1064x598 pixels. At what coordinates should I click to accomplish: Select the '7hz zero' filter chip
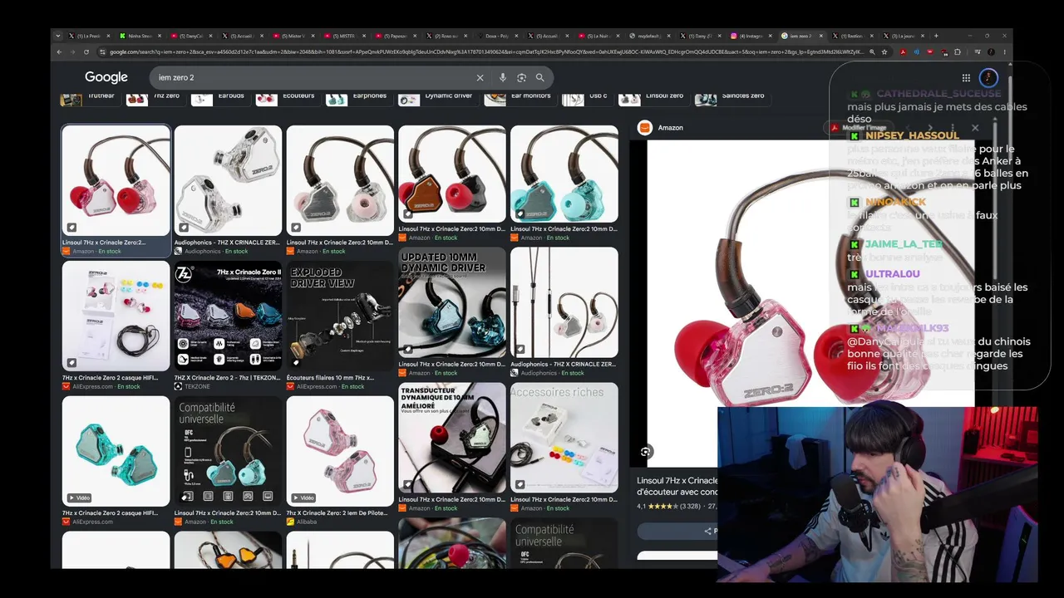coord(155,98)
